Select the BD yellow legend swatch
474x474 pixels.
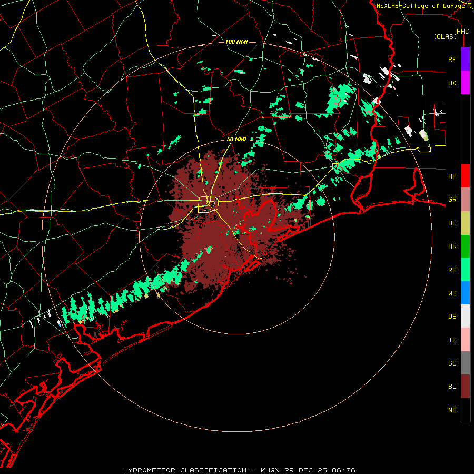tap(465, 223)
